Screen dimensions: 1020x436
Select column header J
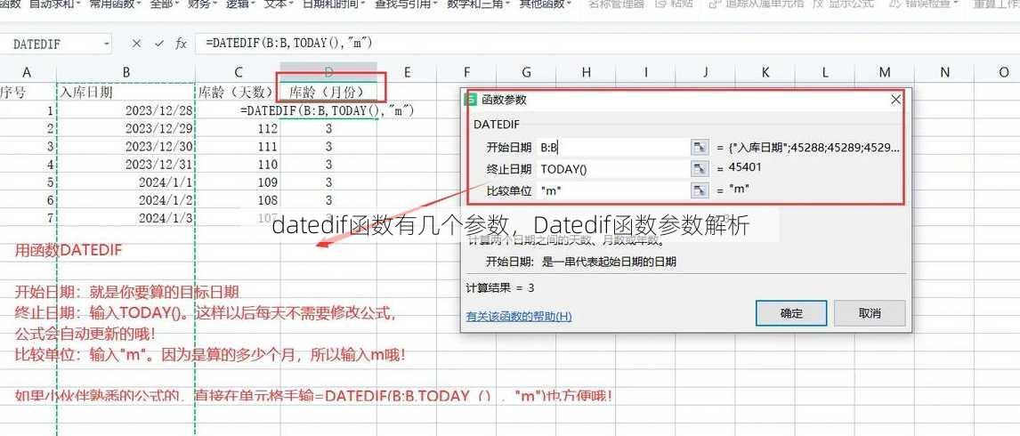coord(705,72)
